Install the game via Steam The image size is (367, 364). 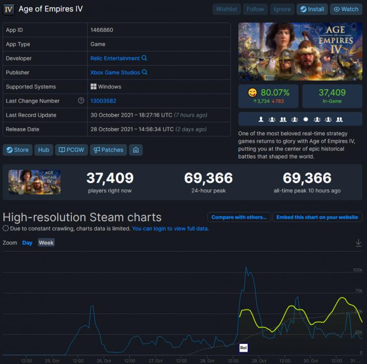click(x=312, y=9)
